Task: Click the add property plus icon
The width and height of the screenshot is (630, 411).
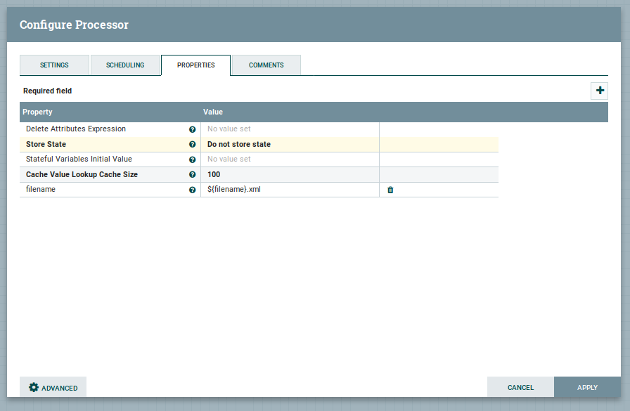Action: pyautogui.click(x=599, y=91)
